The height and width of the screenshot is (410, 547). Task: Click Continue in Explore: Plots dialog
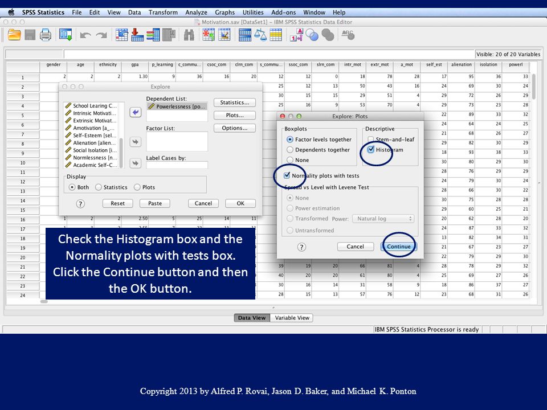(x=399, y=247)
